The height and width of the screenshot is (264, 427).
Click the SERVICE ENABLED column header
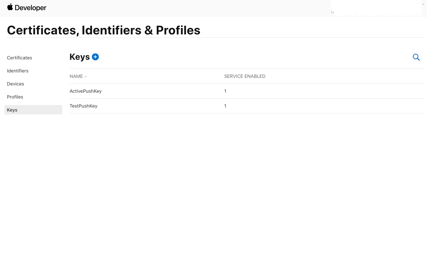(x=244, y=76)
